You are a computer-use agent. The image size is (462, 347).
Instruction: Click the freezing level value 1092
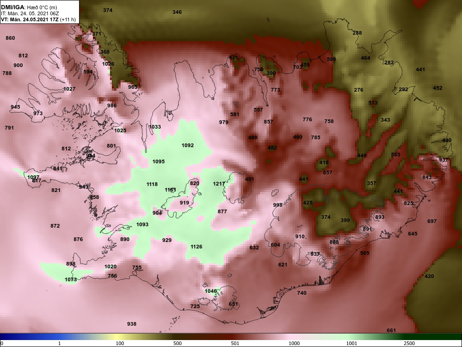point(188,145)
